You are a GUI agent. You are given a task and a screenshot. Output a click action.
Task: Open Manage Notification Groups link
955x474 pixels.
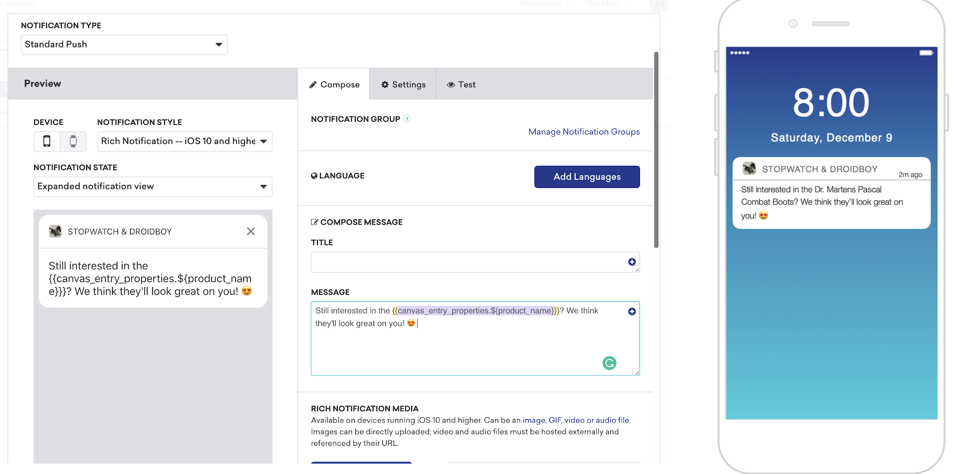tap(584, 132)
